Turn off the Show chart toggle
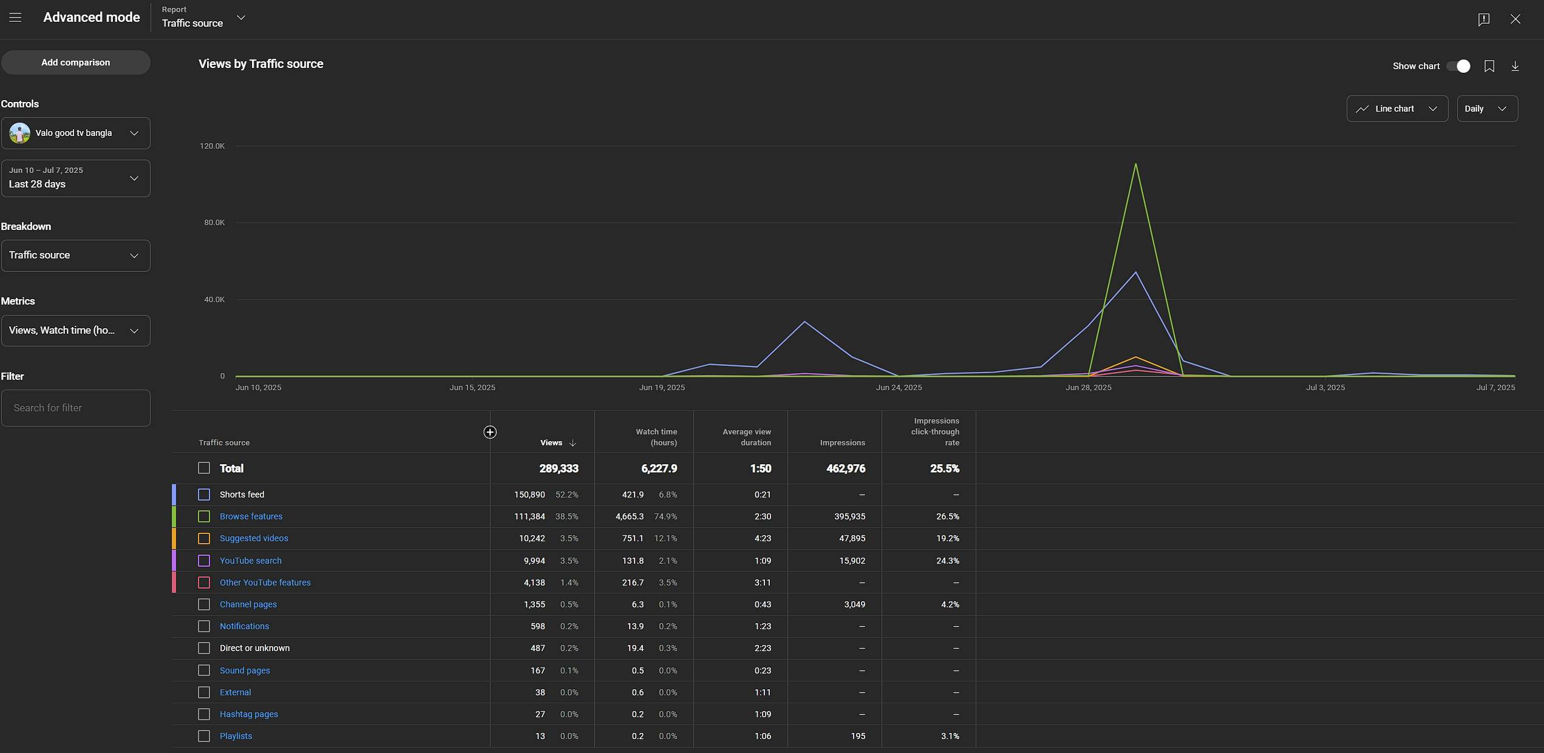The width and height of the screenshot is (1544, 753). 1458,66
